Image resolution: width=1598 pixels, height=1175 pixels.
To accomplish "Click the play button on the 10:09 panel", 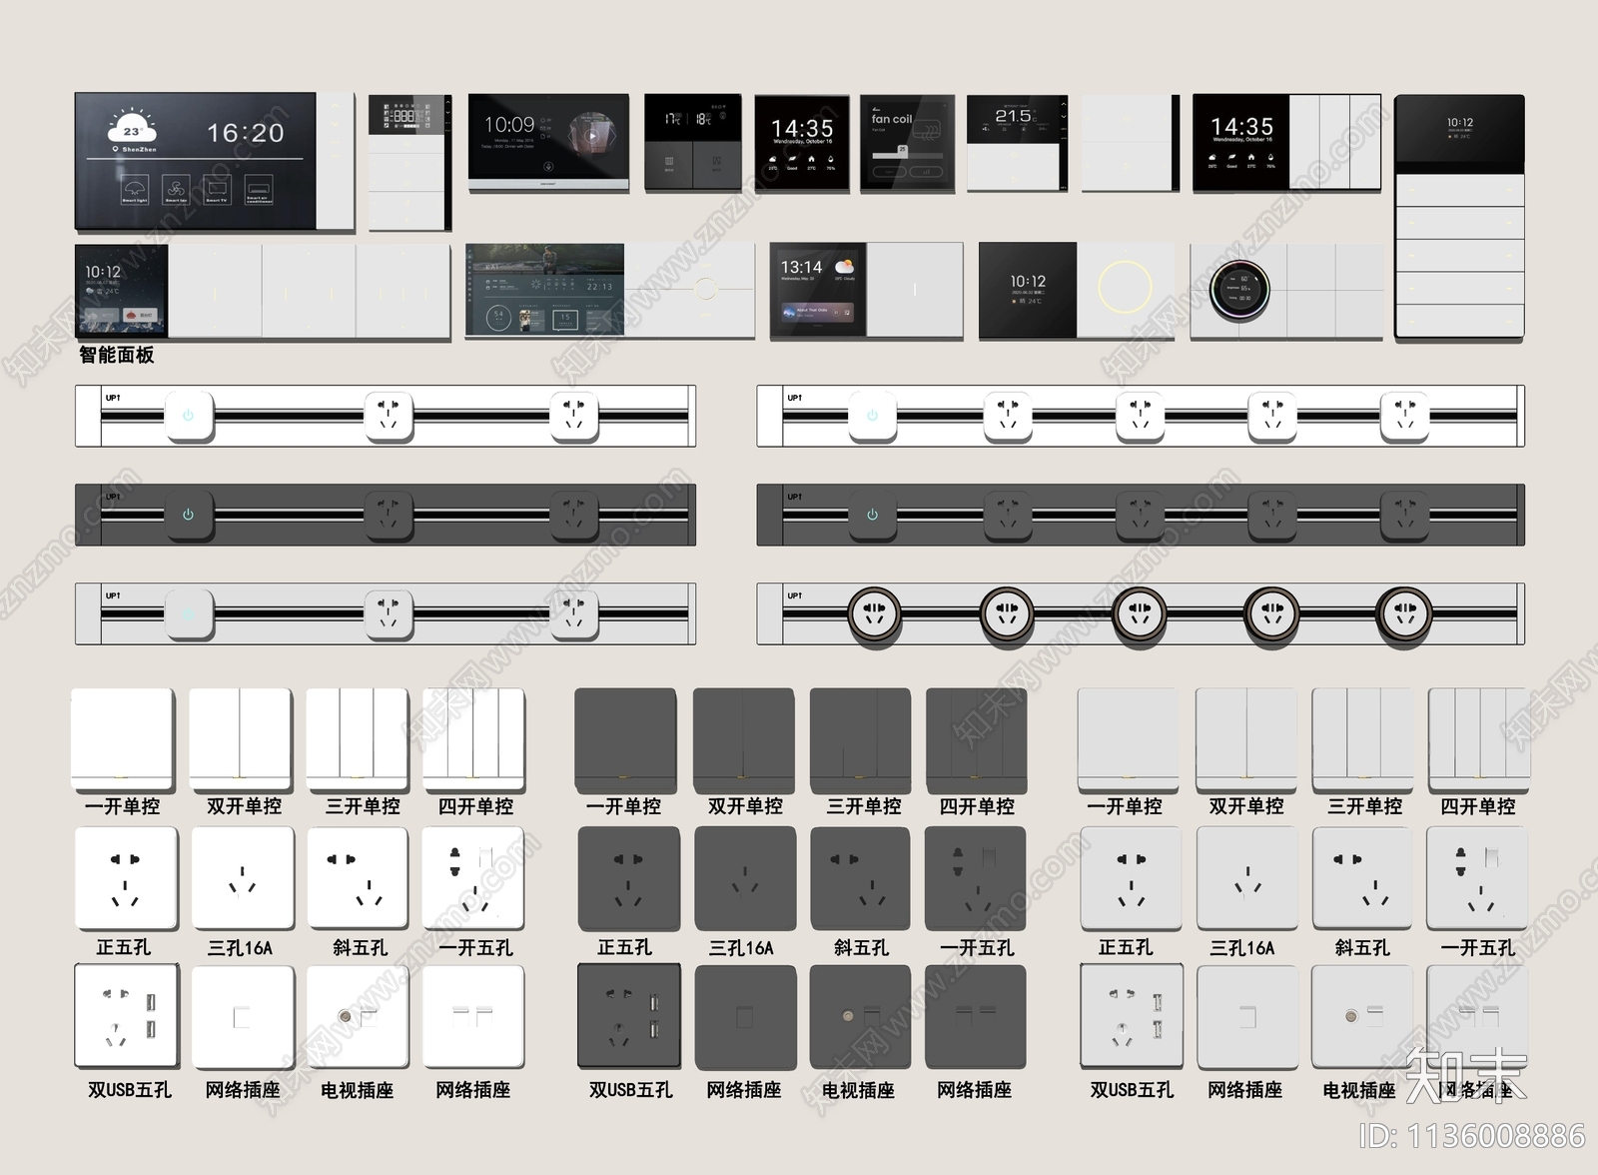I will click(x=592, y=136).
